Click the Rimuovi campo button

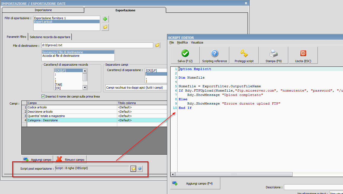(71, 159)
